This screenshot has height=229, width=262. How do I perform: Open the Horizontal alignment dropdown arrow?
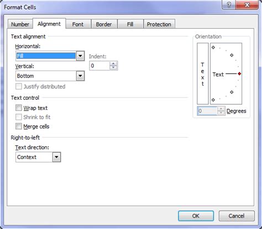coord(80,56)
